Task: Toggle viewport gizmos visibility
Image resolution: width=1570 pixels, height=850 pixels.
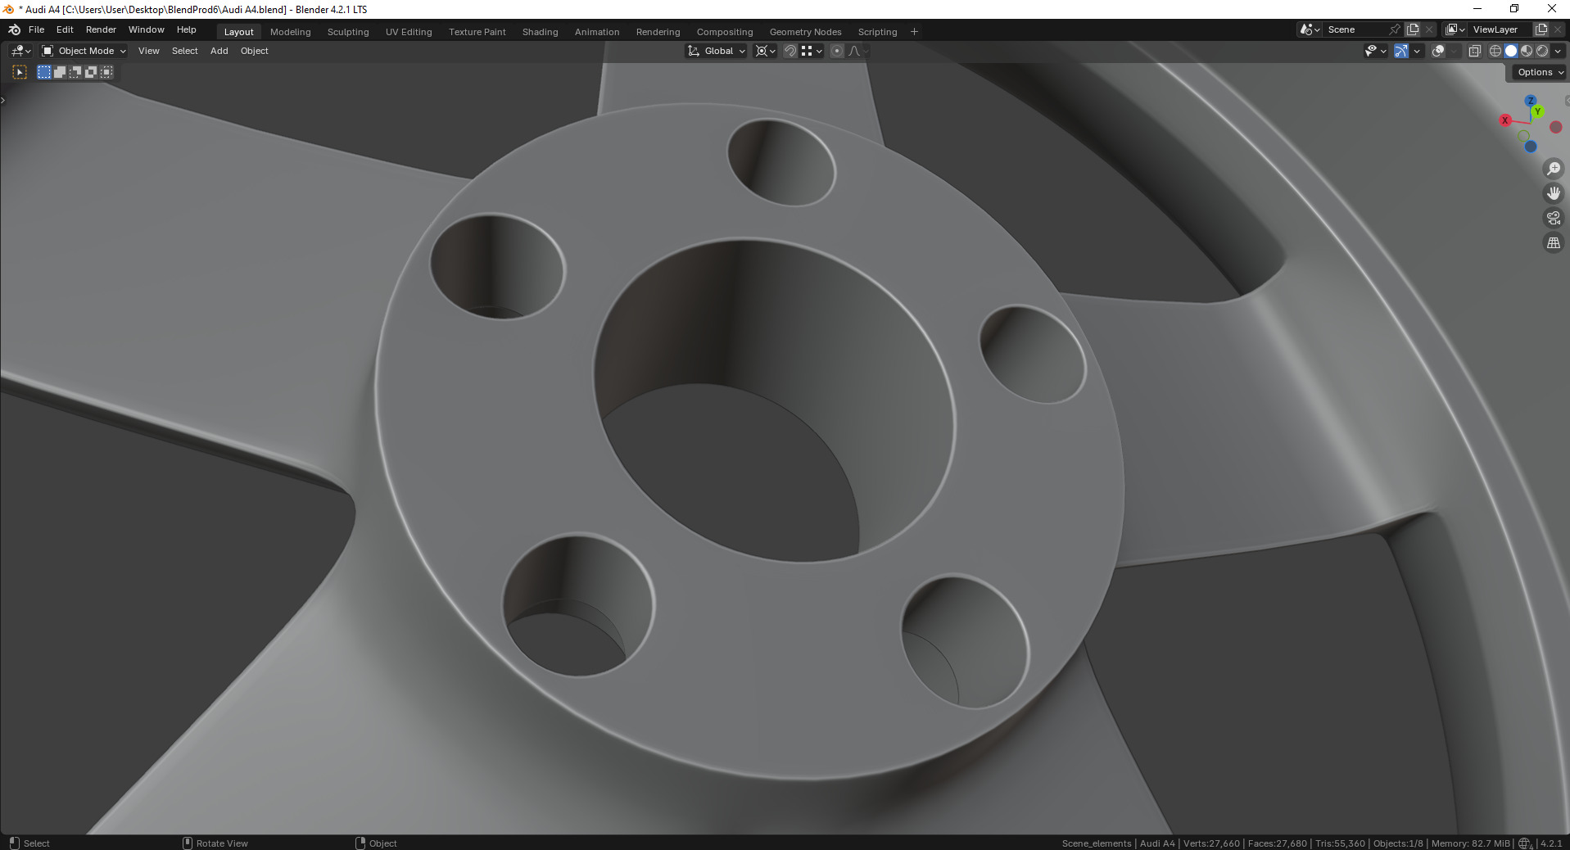Action: tap(1401, 51)
